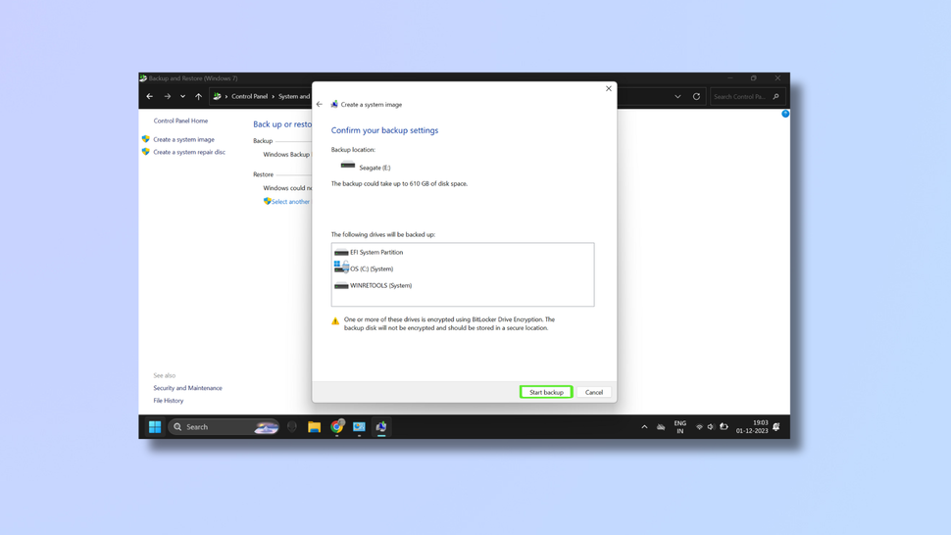The image size is (951, 535).
Task: Show hidden system tray icons
Action: click(644, 427)
